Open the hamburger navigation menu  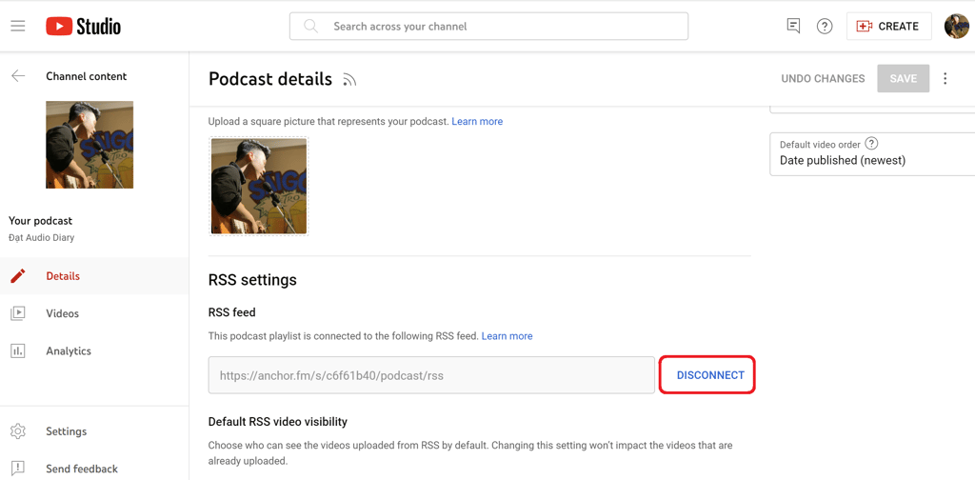point(18,26)
